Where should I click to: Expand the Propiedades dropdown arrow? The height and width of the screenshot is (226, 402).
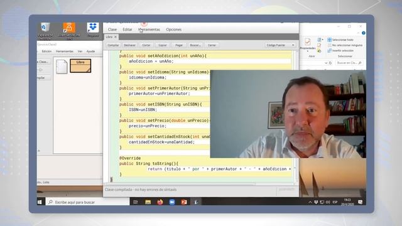[308, 51]
